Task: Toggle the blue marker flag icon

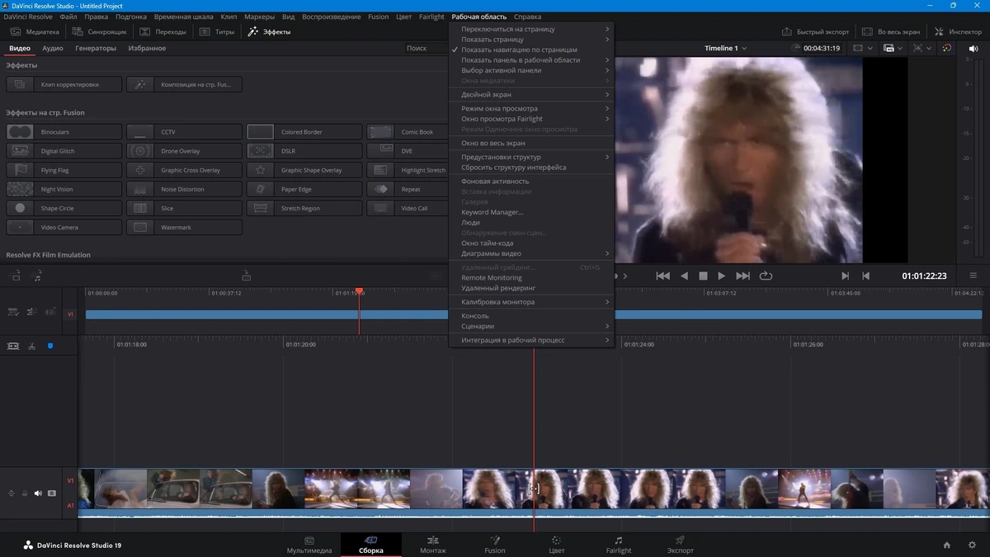Action: pyautogui.click(x=49, y=346)
